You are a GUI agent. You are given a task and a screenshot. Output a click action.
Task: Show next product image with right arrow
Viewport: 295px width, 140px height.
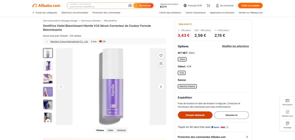[x=161, y=86]
